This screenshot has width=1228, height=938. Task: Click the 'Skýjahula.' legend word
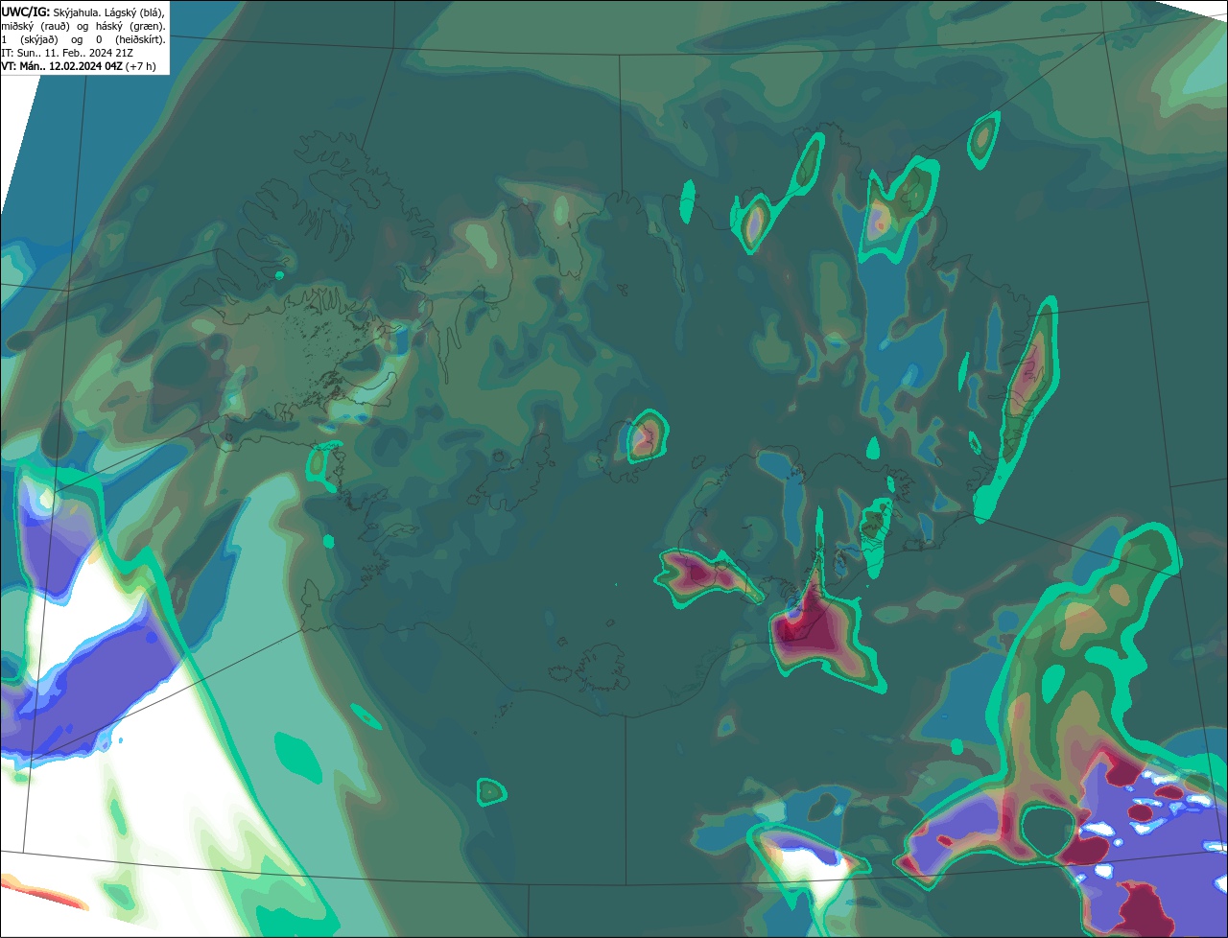[77, 13]
